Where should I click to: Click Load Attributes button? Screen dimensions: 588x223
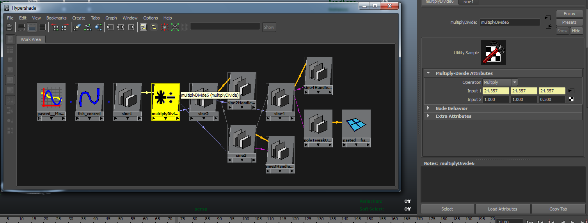[x=503, y=209]
